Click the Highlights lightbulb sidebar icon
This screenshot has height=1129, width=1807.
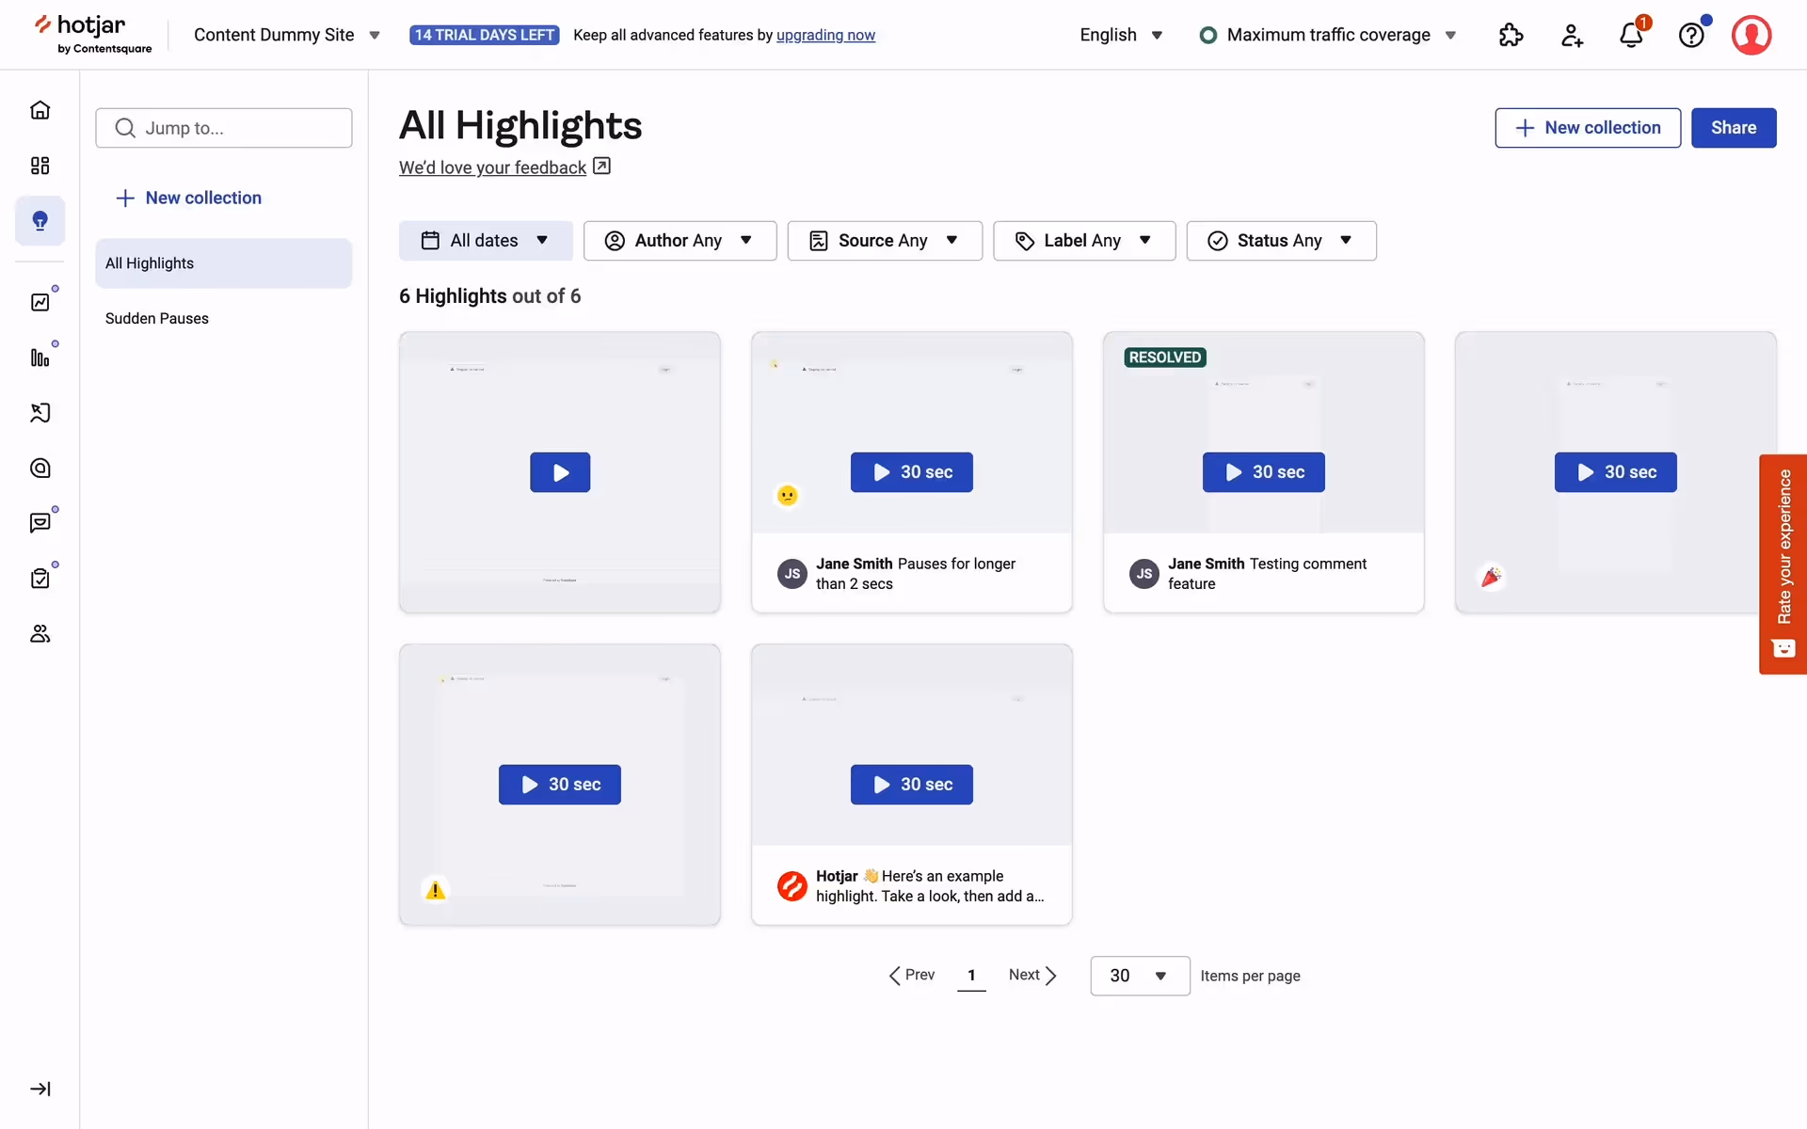40,221
